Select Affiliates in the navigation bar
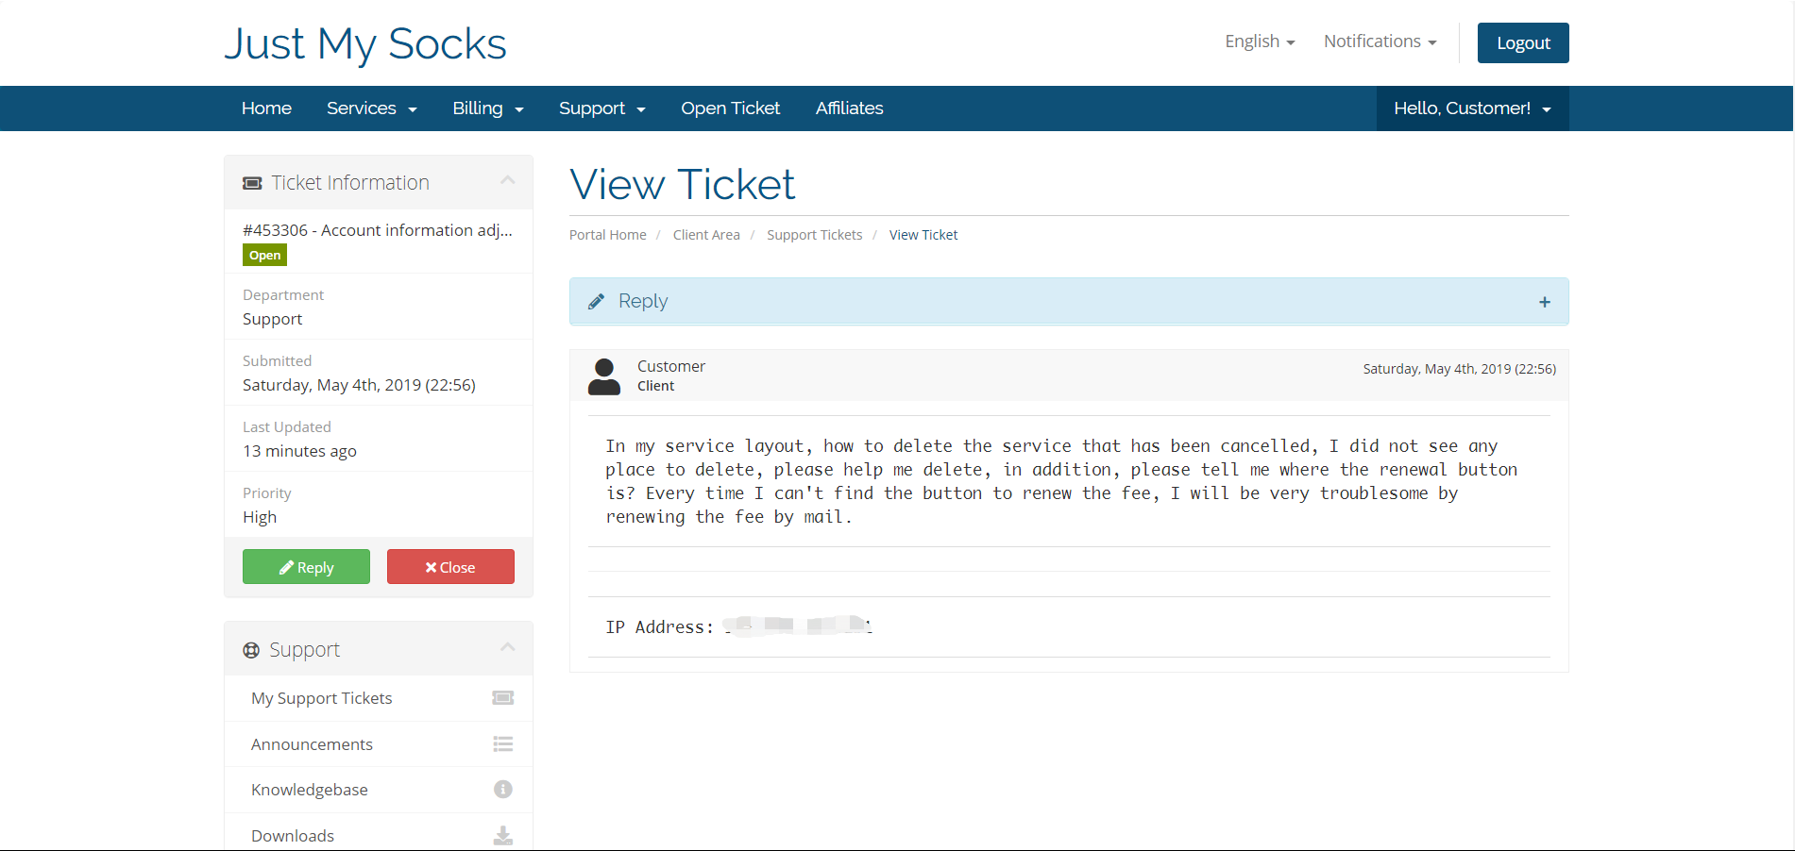 (850, 108)
